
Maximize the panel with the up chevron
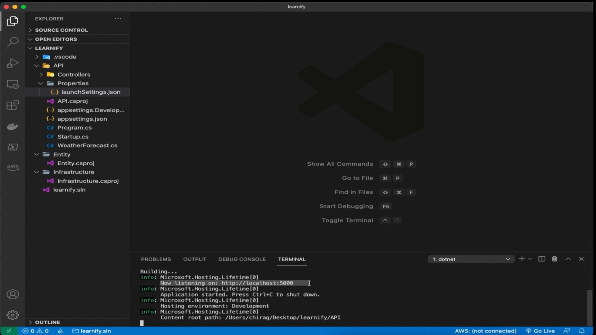[x=568, y=259]
